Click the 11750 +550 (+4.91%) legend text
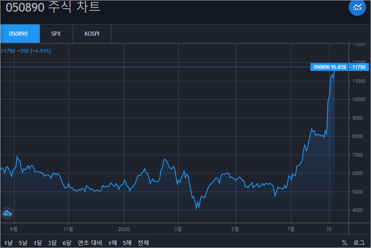371x248 pixels. (x=26, y=51)
